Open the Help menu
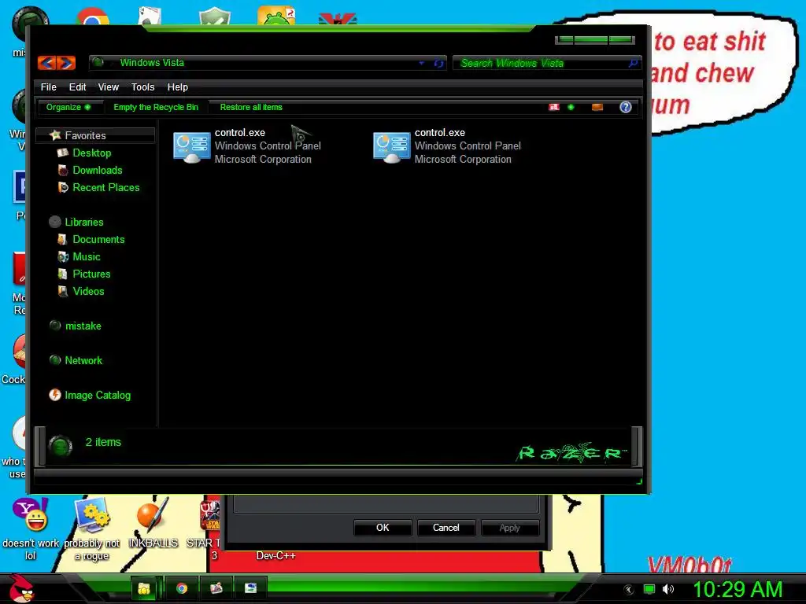 (177, 87)
